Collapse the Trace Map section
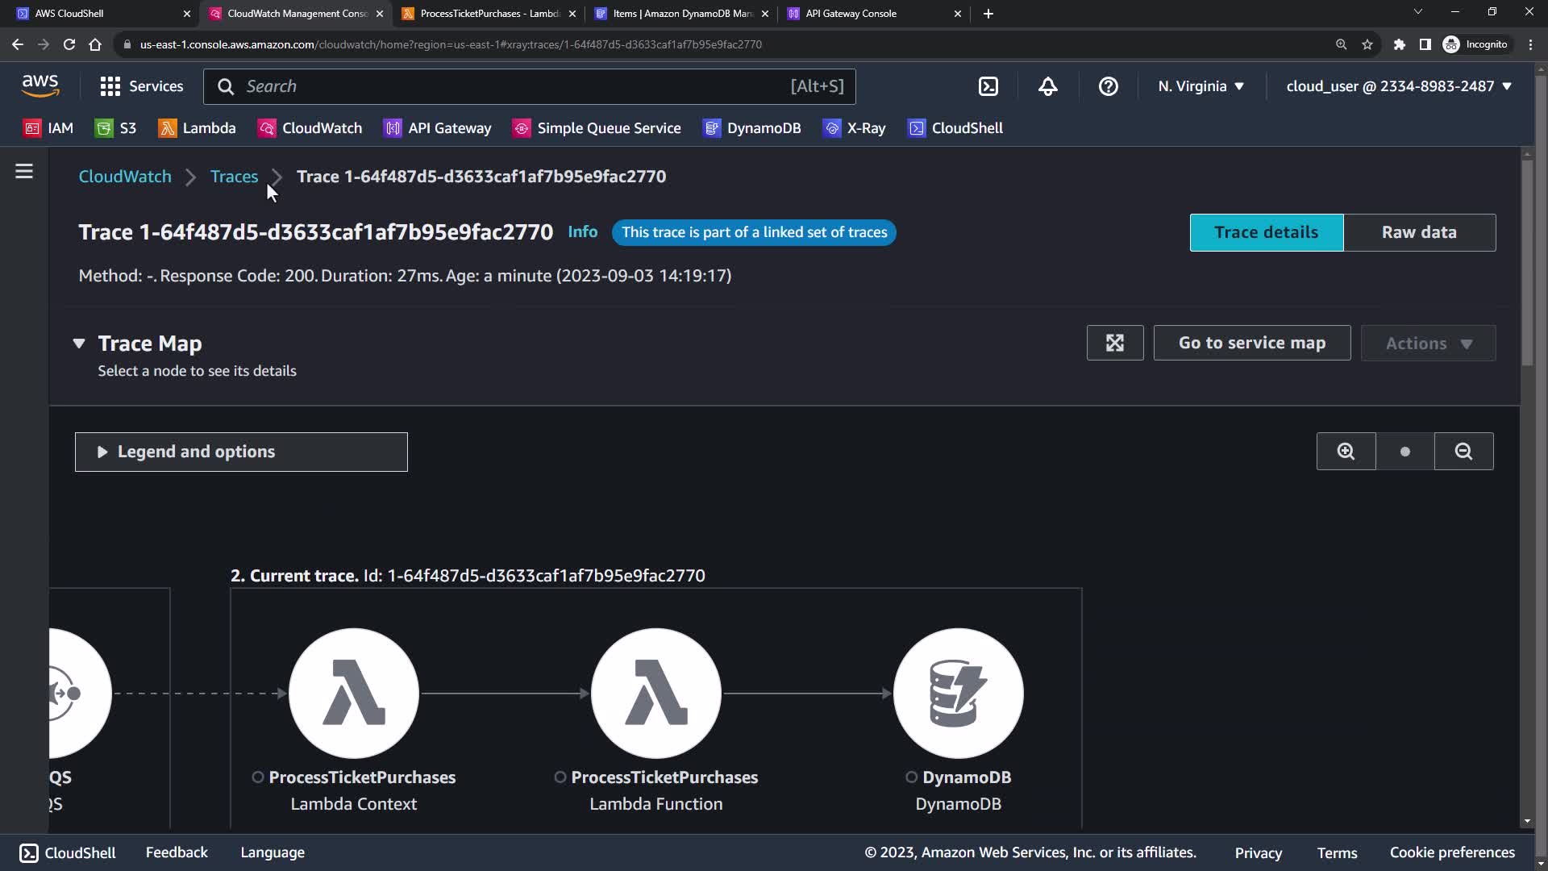This screenshot has width=1548, height=871. tap(79, 344)
